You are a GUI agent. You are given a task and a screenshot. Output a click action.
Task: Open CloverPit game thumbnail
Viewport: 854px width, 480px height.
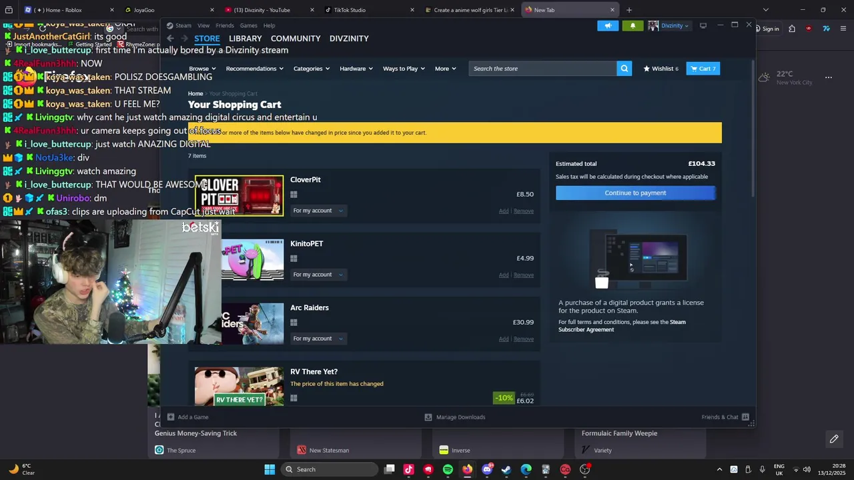tap(239, 195)
